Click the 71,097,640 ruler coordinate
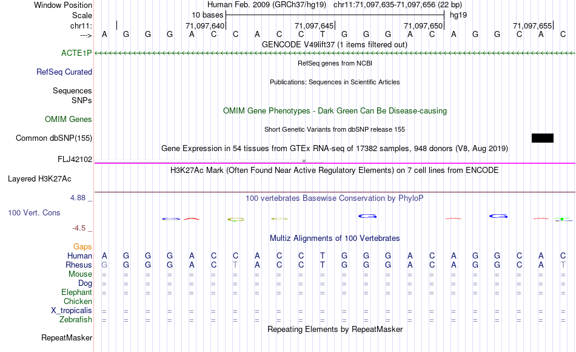The height and width of the screenshot is (352, 576). (204, 25)
